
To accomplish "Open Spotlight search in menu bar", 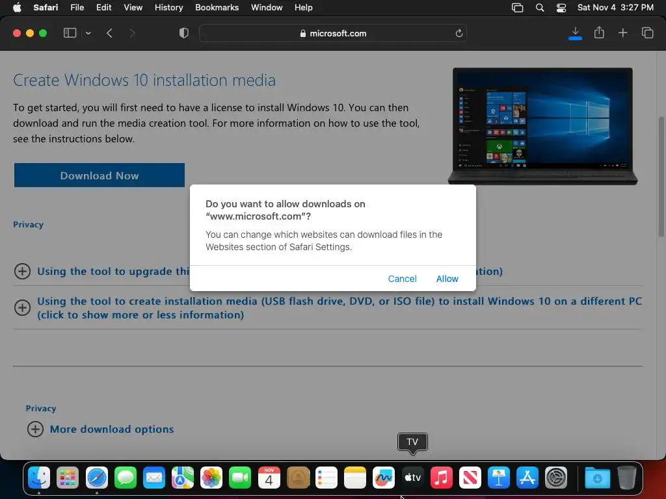I will click(539, 8).
